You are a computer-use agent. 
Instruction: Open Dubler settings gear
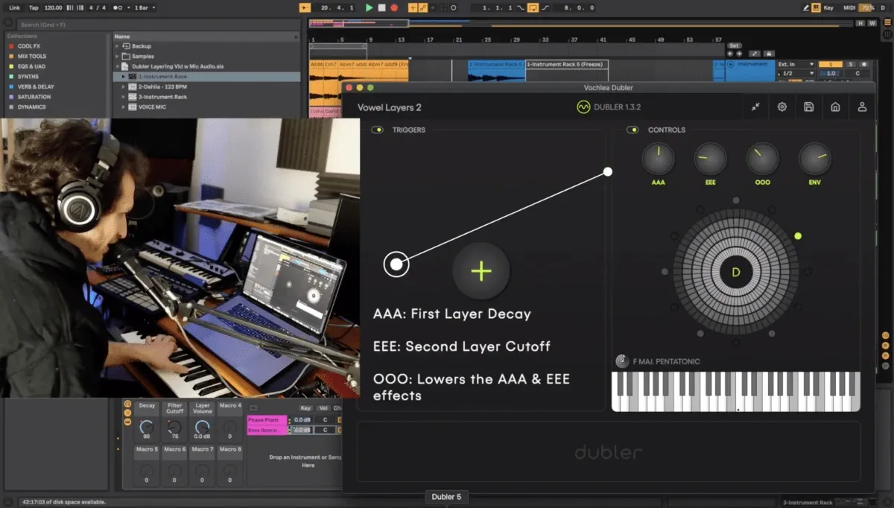pos(782,107)
